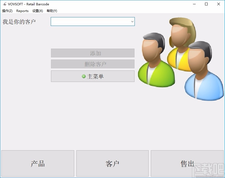This screenshot has width=225, height=178.
Task: Open the 操作(Z) menu
Action: point(7,11)
